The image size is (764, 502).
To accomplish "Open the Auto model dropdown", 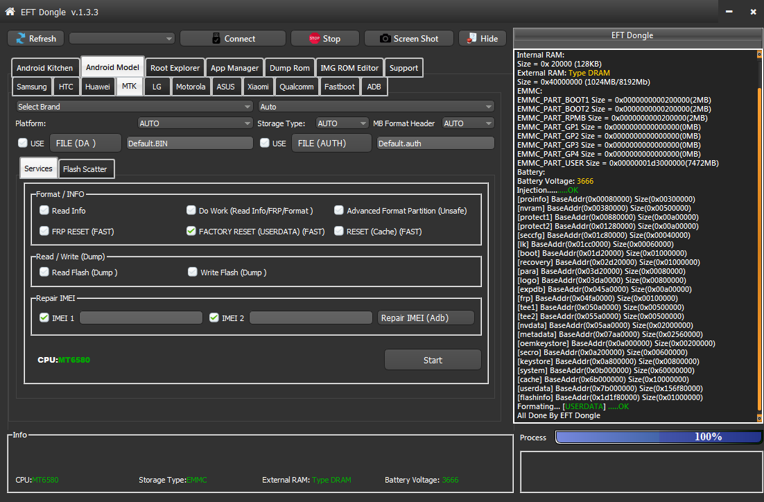I will tap(376, 106).
